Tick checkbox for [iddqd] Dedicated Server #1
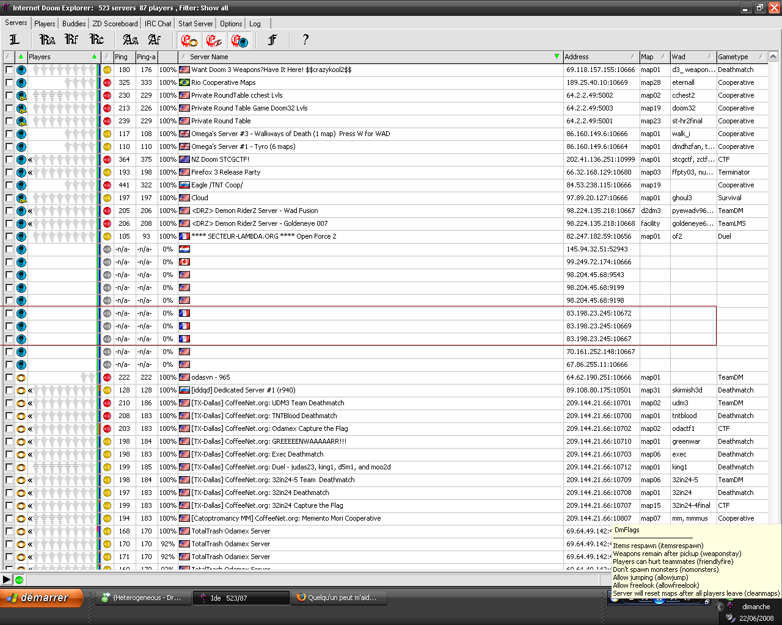 click(9, 390)
